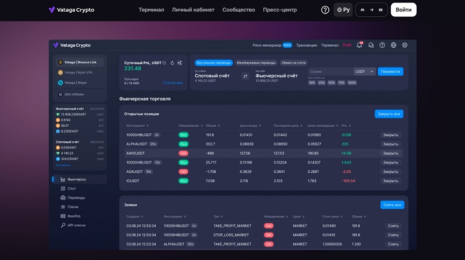This screenshot has height=260, width=465.
Task: Click the Войти login button
Action: click(403, 10)
